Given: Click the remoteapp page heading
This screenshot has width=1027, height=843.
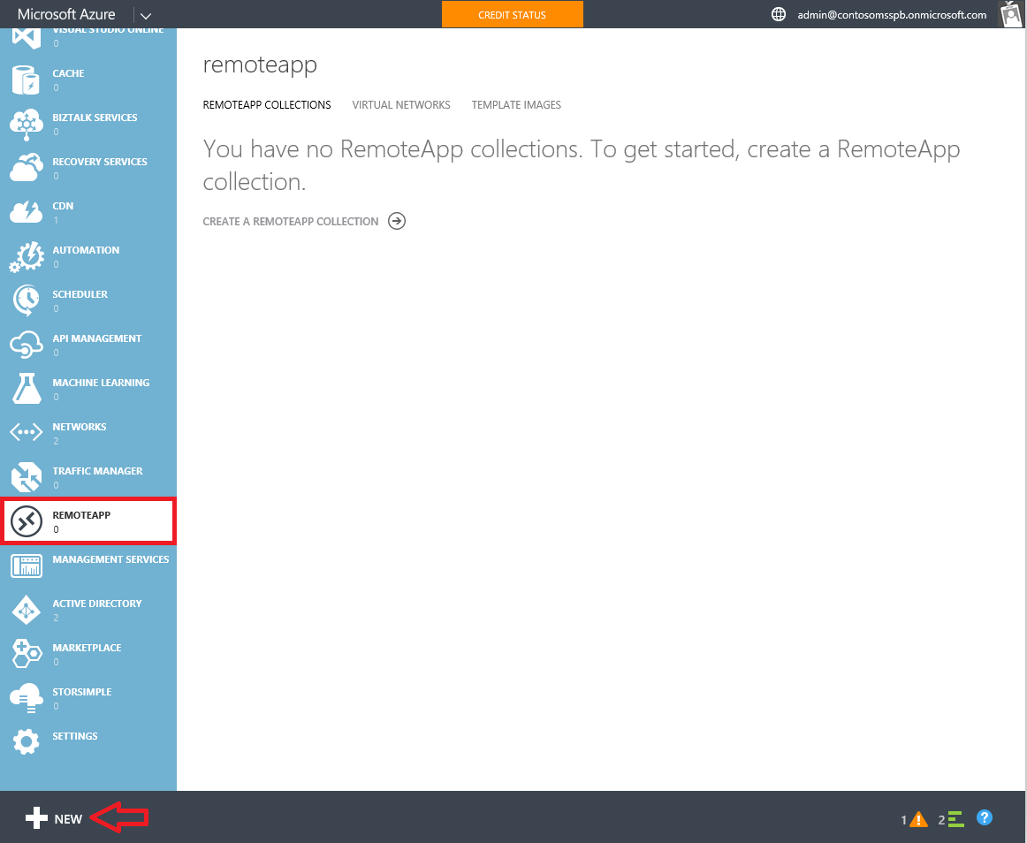Looking at the screenshot, I should click(x=260, y=65).
